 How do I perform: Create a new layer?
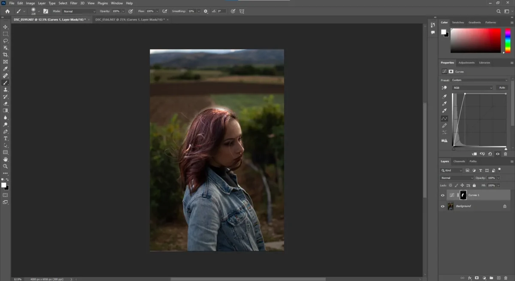pyautogui.click(x=499, y=278)
